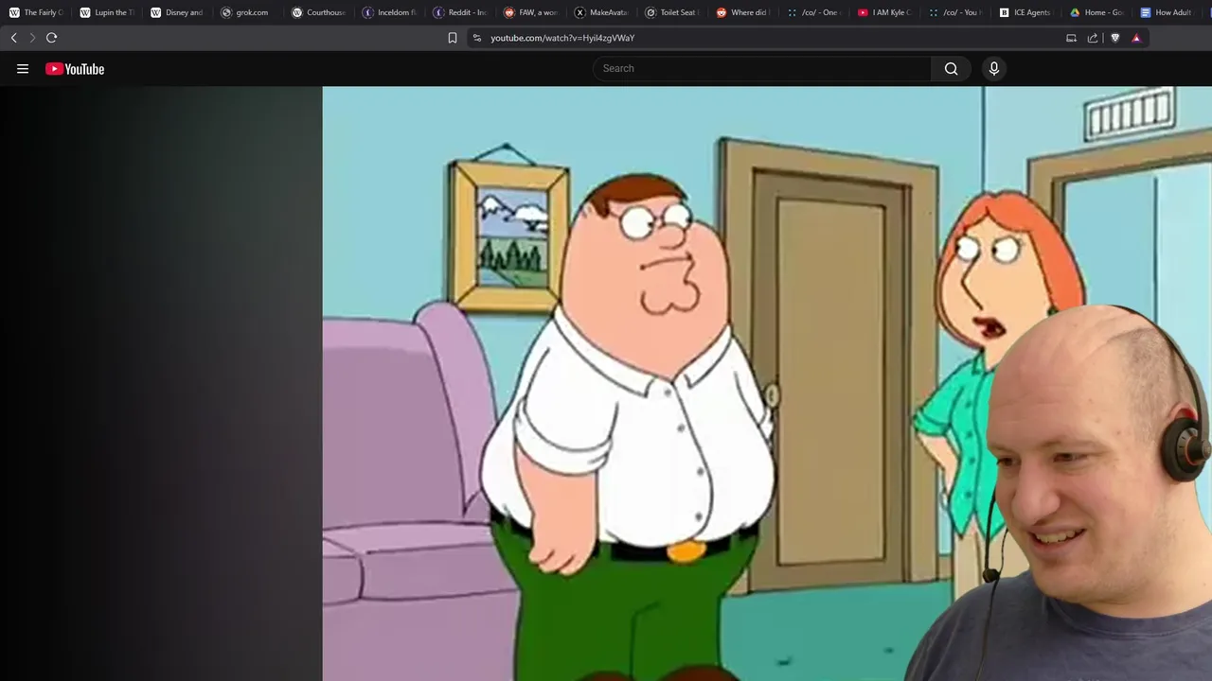This screenshot has width=1212, height=681.
Task: Open the MakeAvatar tab
Action: click(602, 12)
